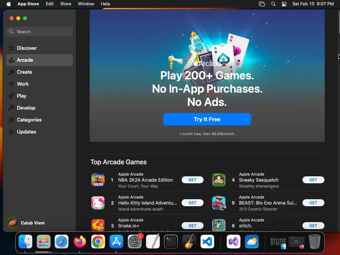Open the Calub Viem account profile

[26, 223]
